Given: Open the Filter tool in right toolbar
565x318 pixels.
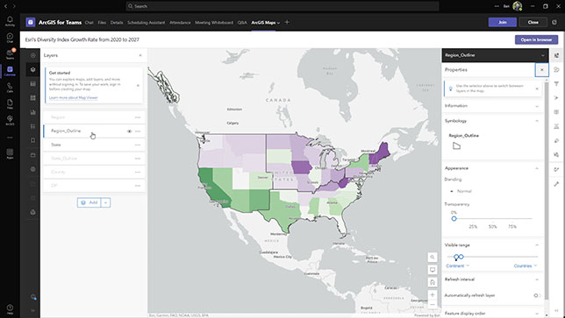Looking at the screenshot, I should point(557,84).
